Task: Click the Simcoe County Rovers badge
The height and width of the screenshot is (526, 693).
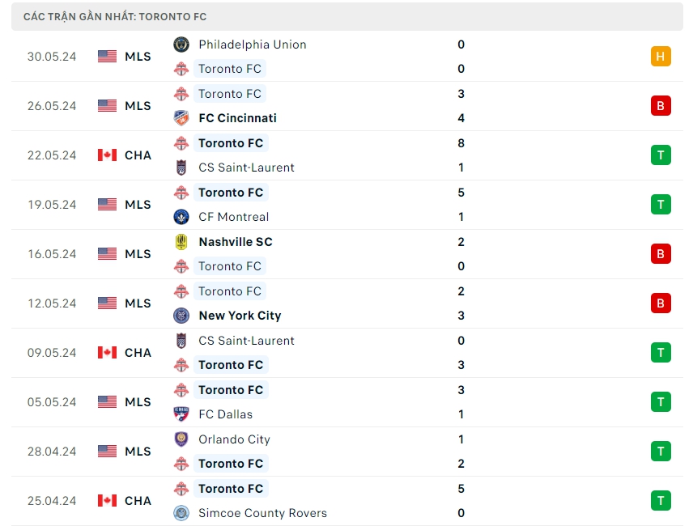Action: [x=181, y=513]
